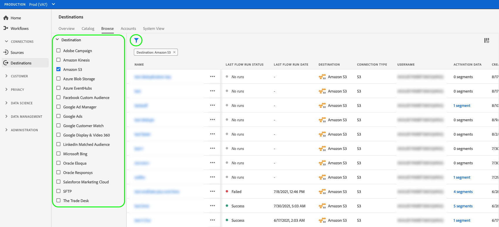Open Workflows in the sidebar
This screenshot has height=227, width=499.
click(x=20, y=28)
